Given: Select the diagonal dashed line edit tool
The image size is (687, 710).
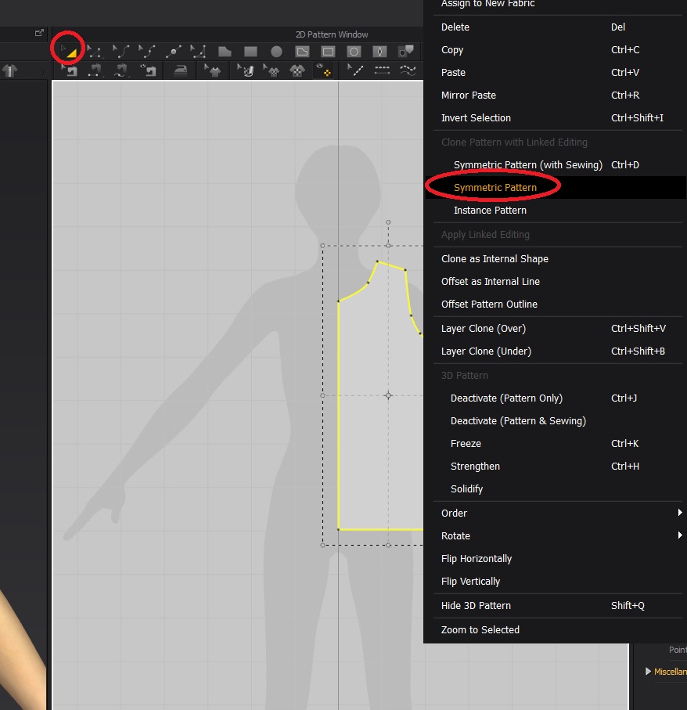Looking at the screenshot, I should (x=354, y=70).
